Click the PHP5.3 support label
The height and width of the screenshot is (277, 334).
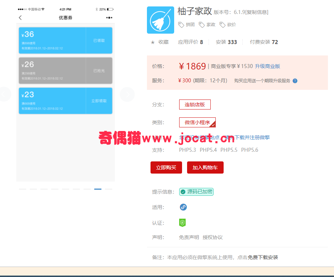[x=187, y=150]
